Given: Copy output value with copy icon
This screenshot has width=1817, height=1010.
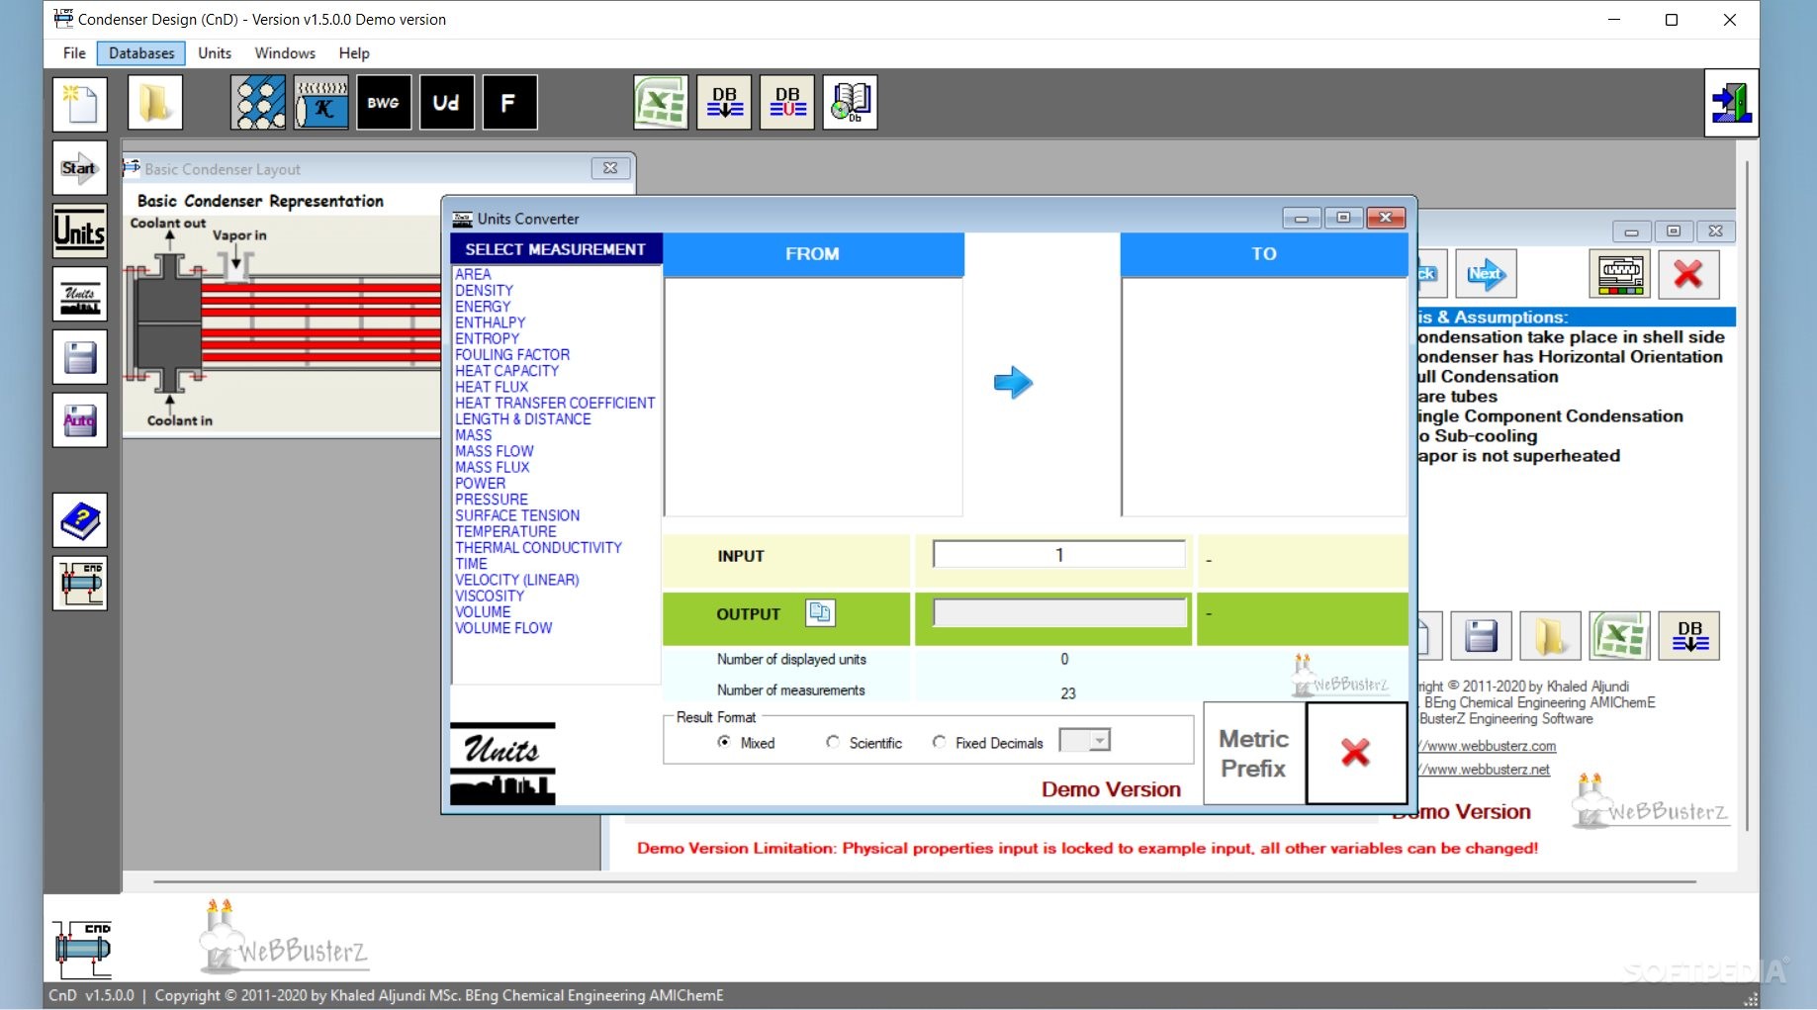Looking at the screenshot, I should pyautogui.click(x=820, y=613).
